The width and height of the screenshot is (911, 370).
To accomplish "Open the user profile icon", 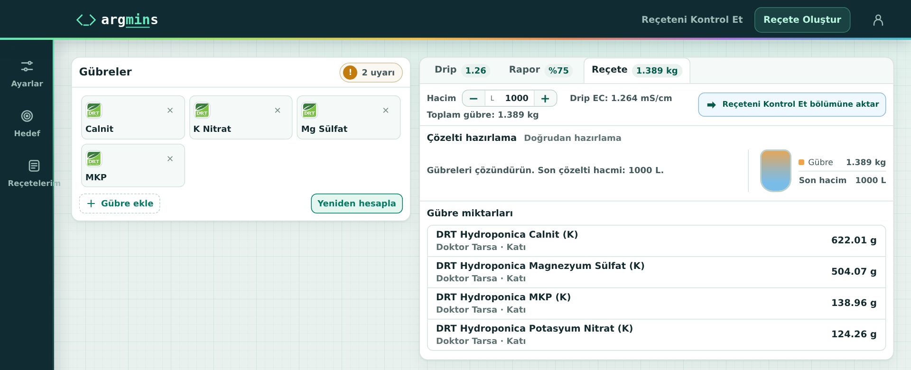I will pos(878,20).
